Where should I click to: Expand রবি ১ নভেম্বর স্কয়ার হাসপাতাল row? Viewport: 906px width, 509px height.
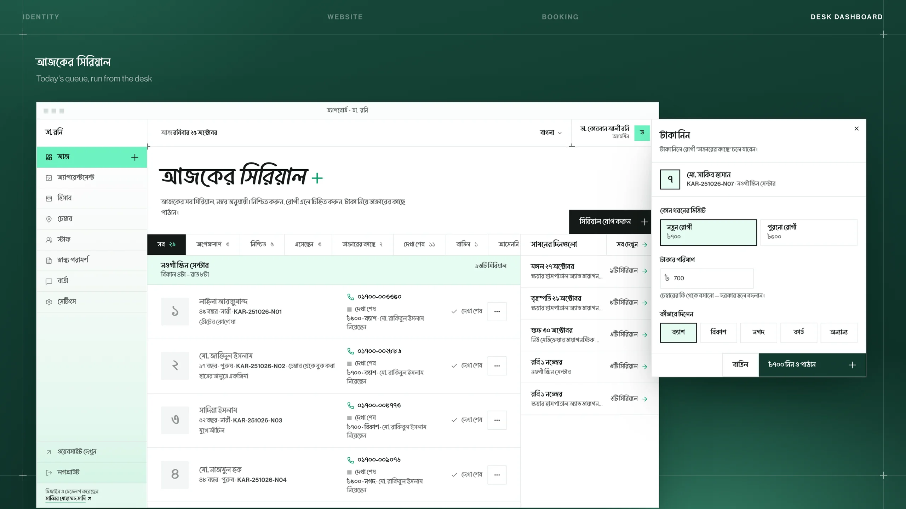click(589, 399)
